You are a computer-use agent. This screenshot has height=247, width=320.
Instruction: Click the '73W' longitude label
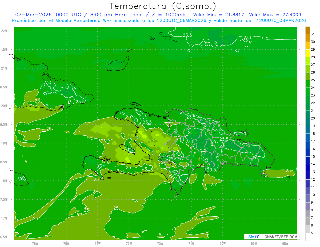(129, 243)
